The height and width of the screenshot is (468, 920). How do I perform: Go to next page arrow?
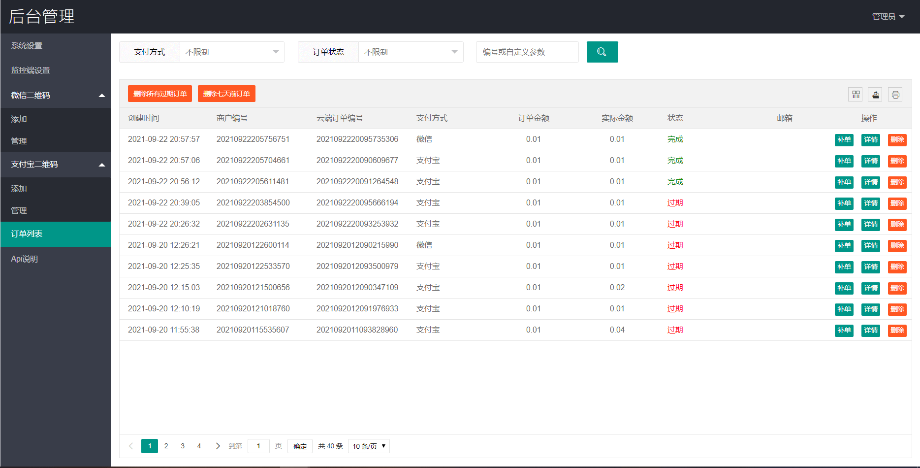pyautogui.click(x=218, y=446)
